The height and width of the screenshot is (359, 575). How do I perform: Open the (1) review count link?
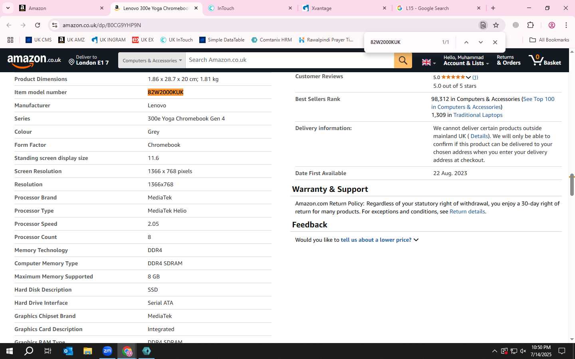coord(475,77)
